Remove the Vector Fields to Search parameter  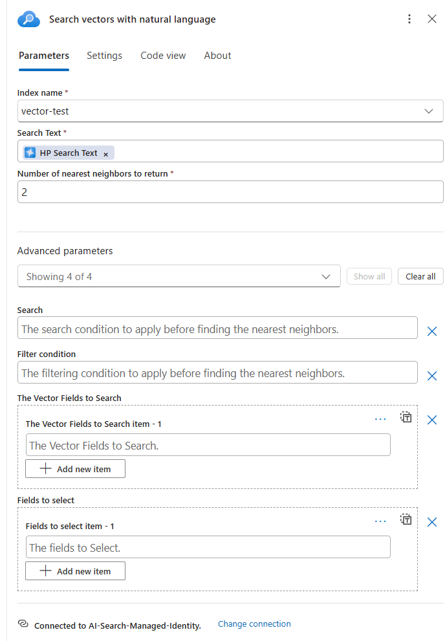click(x=432, y=420)
